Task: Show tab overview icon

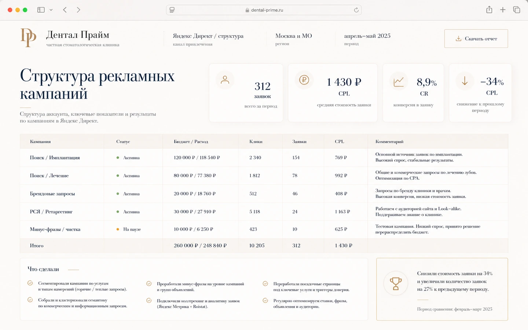Action: point(517,10)
